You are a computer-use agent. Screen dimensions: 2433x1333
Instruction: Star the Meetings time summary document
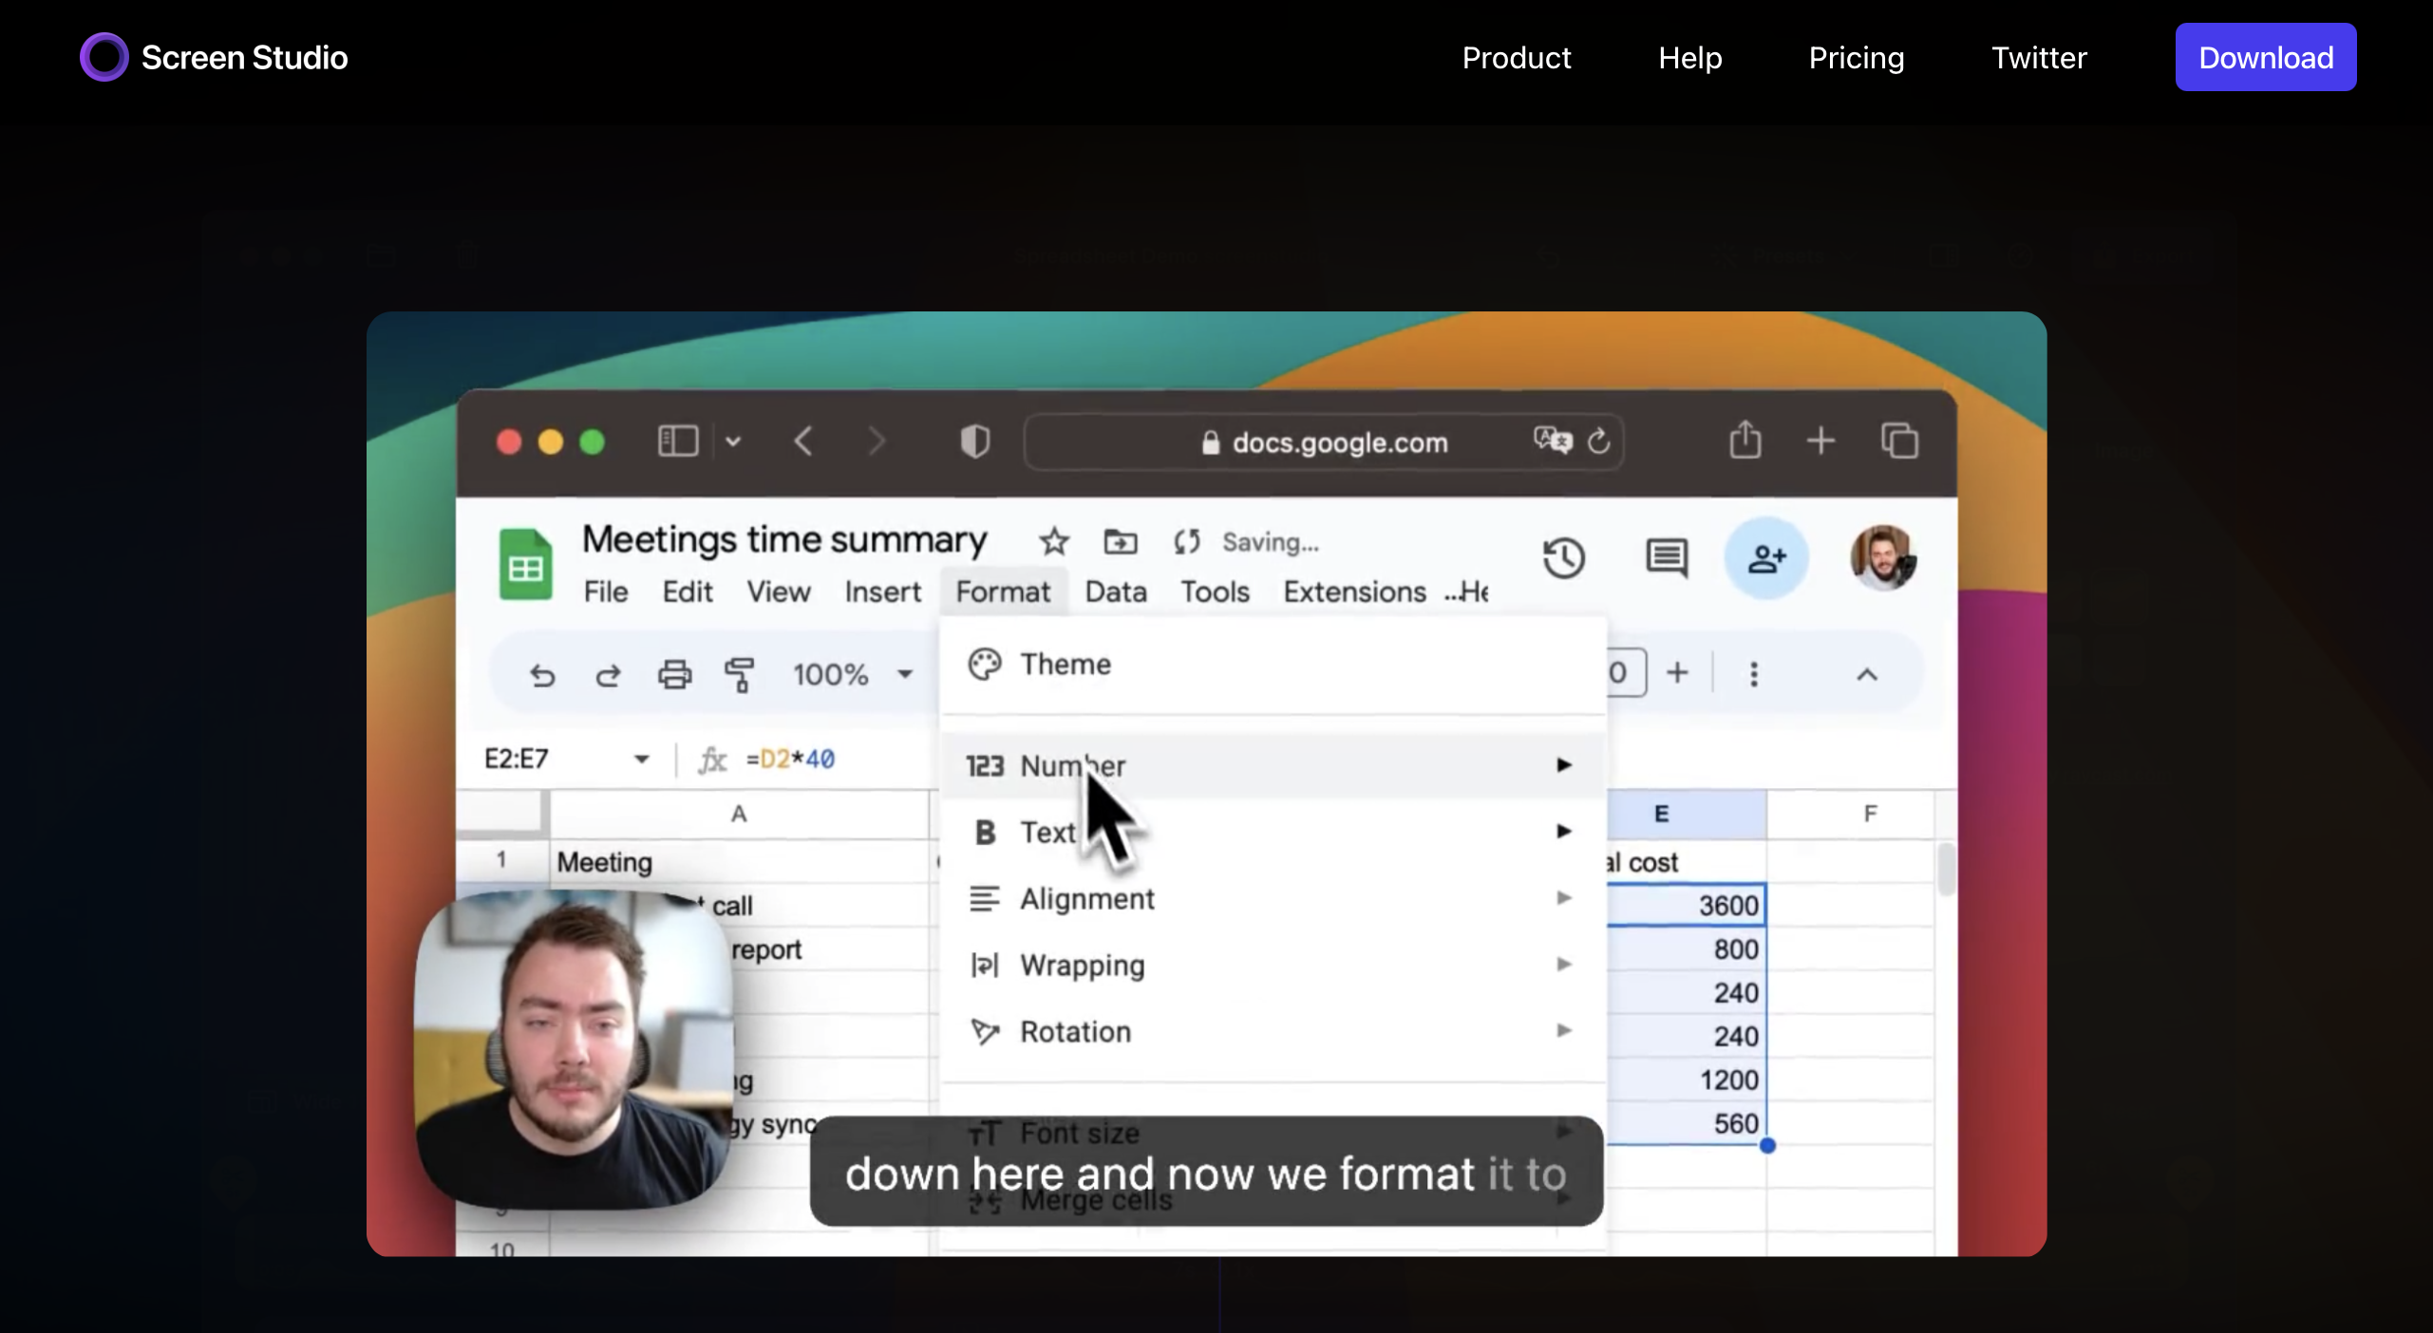(x=1053, y=542)
